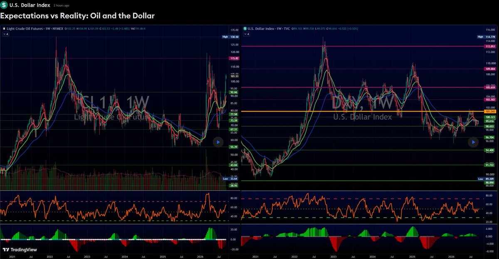The image size is (499, 259).
Task: Click the dollar icon beside the DXY chart title
Action: click(x=245, y=29)
